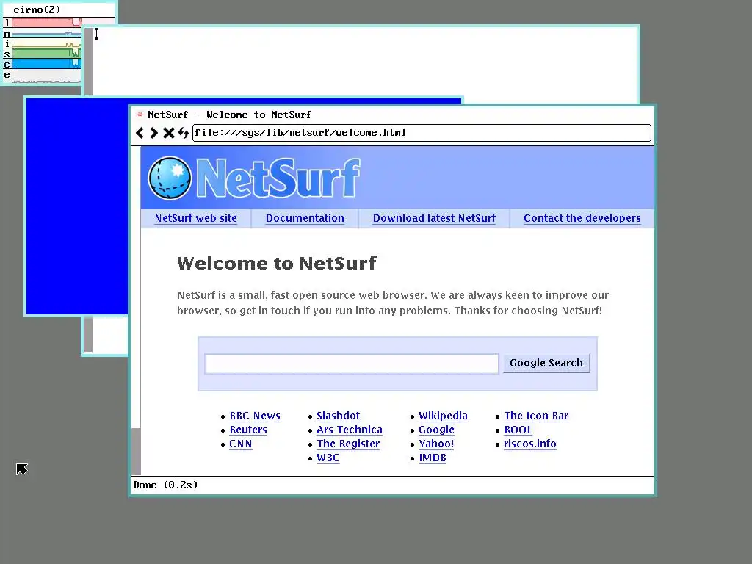Open the riscos.info link
Viewport: 752px width, 564px height.
pos(530,444)
